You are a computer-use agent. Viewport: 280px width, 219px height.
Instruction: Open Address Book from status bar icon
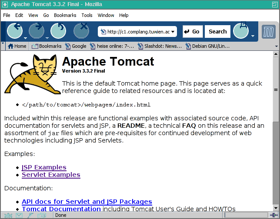tap(42, 216)
